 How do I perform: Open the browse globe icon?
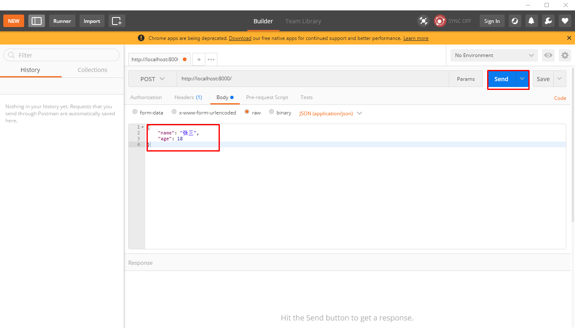(515, 21)
